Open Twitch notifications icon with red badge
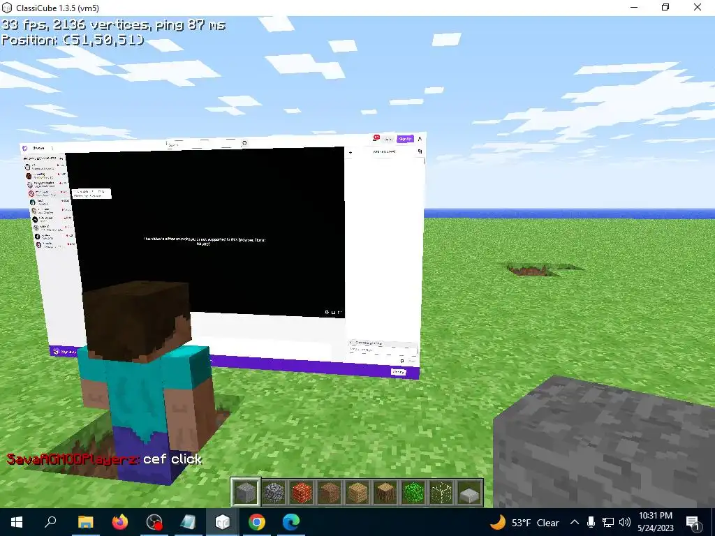Image resolution: width=715 pixels, height=536 pixels. tap(376, 137)
